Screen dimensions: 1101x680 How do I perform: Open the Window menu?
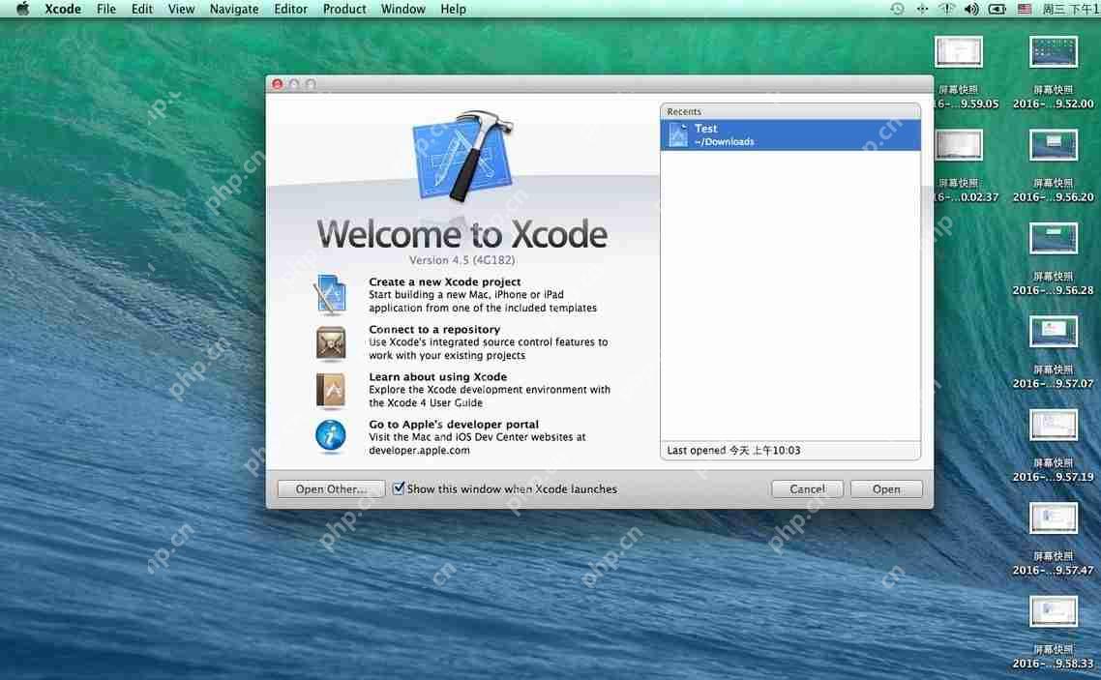[402, 9]
